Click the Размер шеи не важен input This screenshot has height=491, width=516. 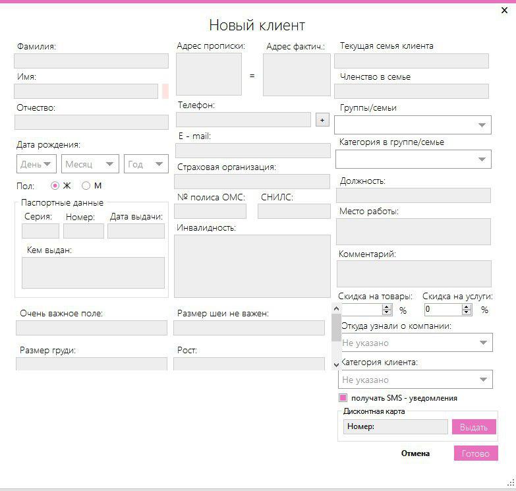point(249,328)
